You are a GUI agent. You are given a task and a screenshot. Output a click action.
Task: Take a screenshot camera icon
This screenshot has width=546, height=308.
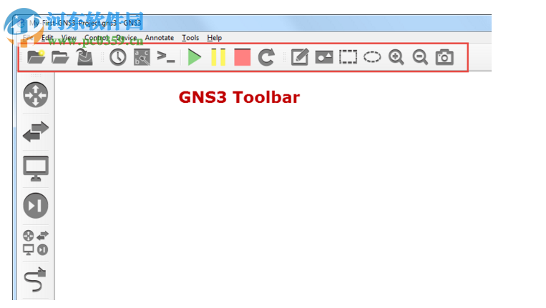point(444,57)
